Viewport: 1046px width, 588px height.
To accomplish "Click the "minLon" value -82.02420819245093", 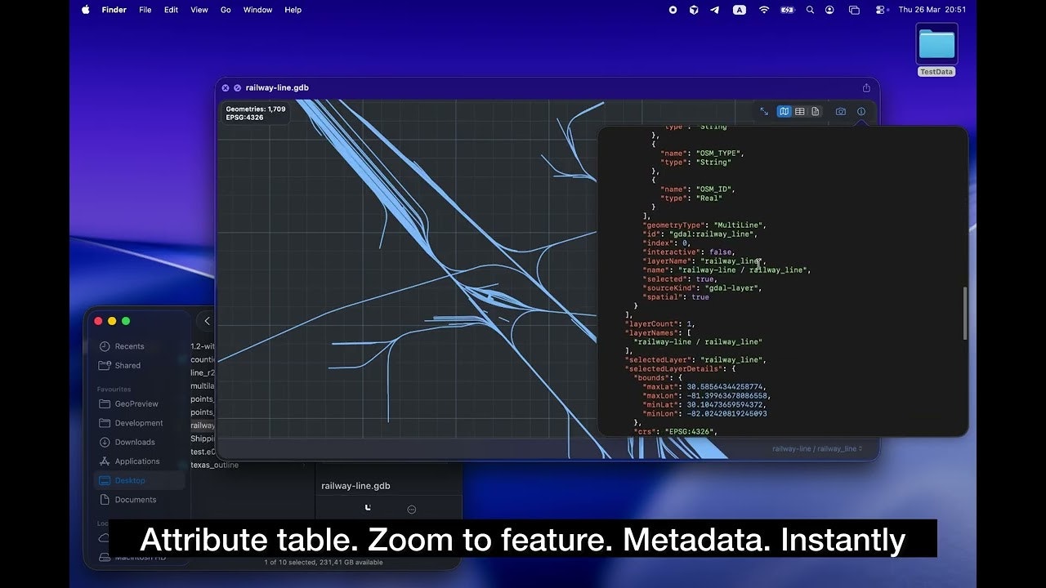I will (726, 413).
